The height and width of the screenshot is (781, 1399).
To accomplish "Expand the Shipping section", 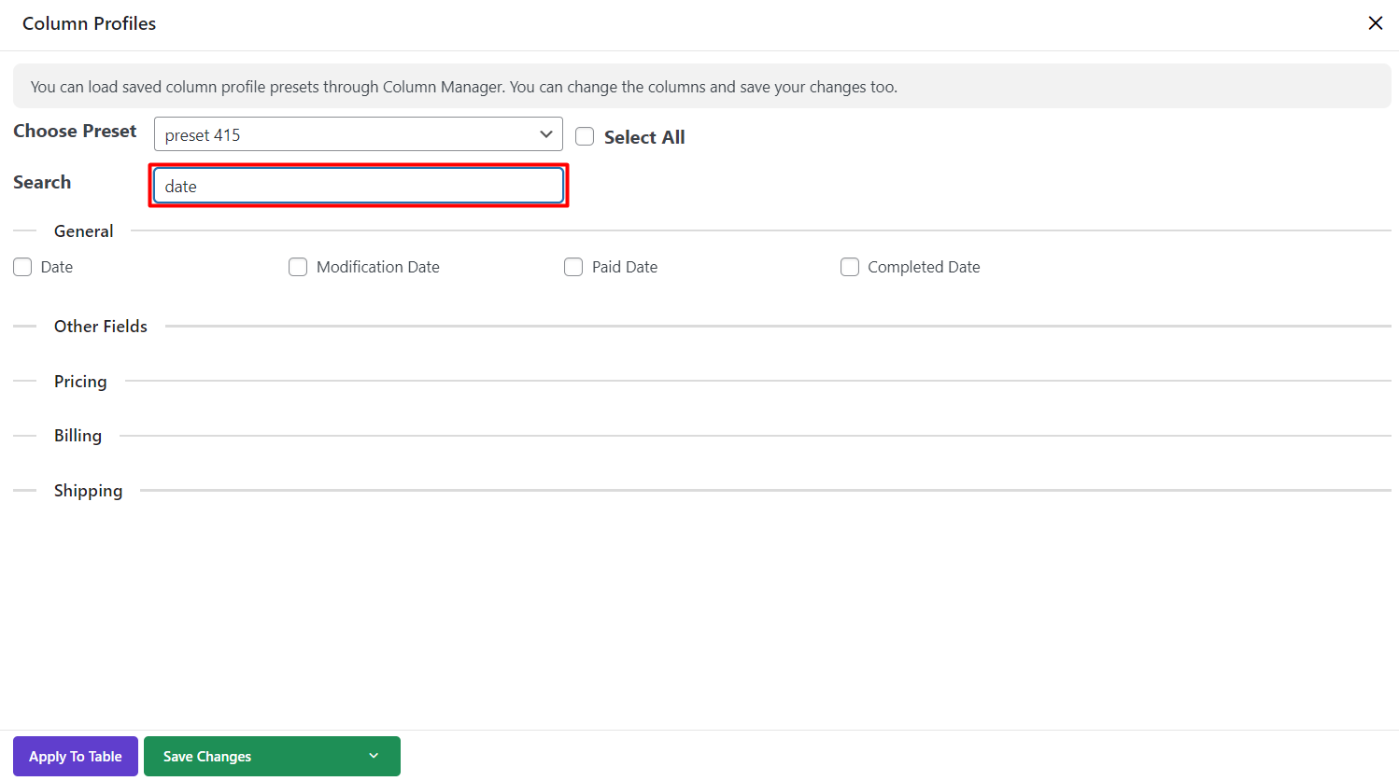I will pyautogui.click(x=88, y=491).
